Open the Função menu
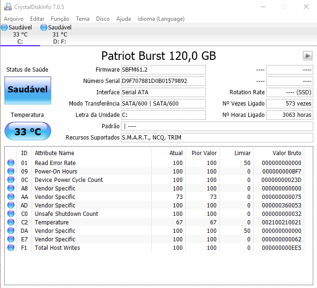 click(x=60, y=19)
